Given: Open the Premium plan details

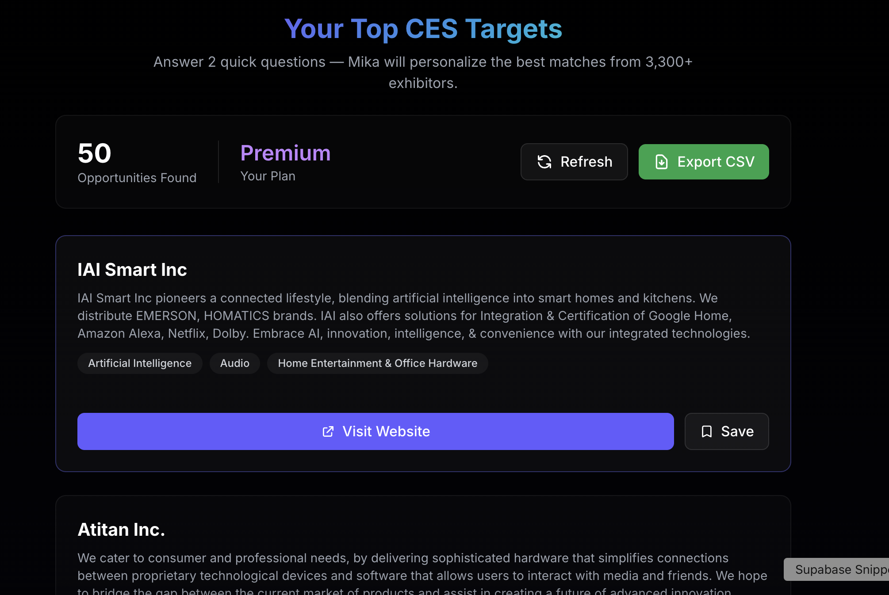Looking at the screenshot, I should pyautogui.click(x=285, y=153).
